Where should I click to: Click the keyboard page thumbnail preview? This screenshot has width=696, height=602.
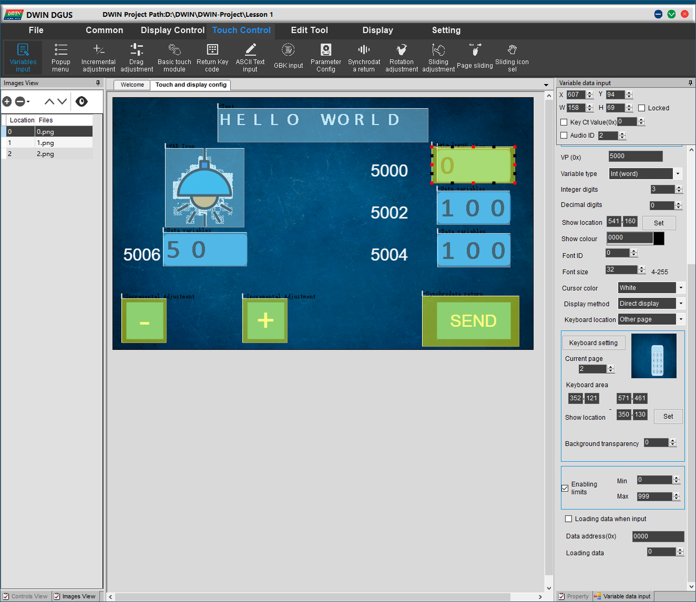coord(654,356)
